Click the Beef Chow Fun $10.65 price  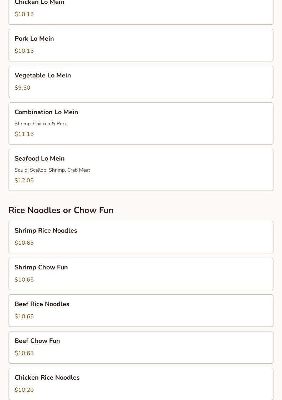pyautogui.click(x=24, y=353)
